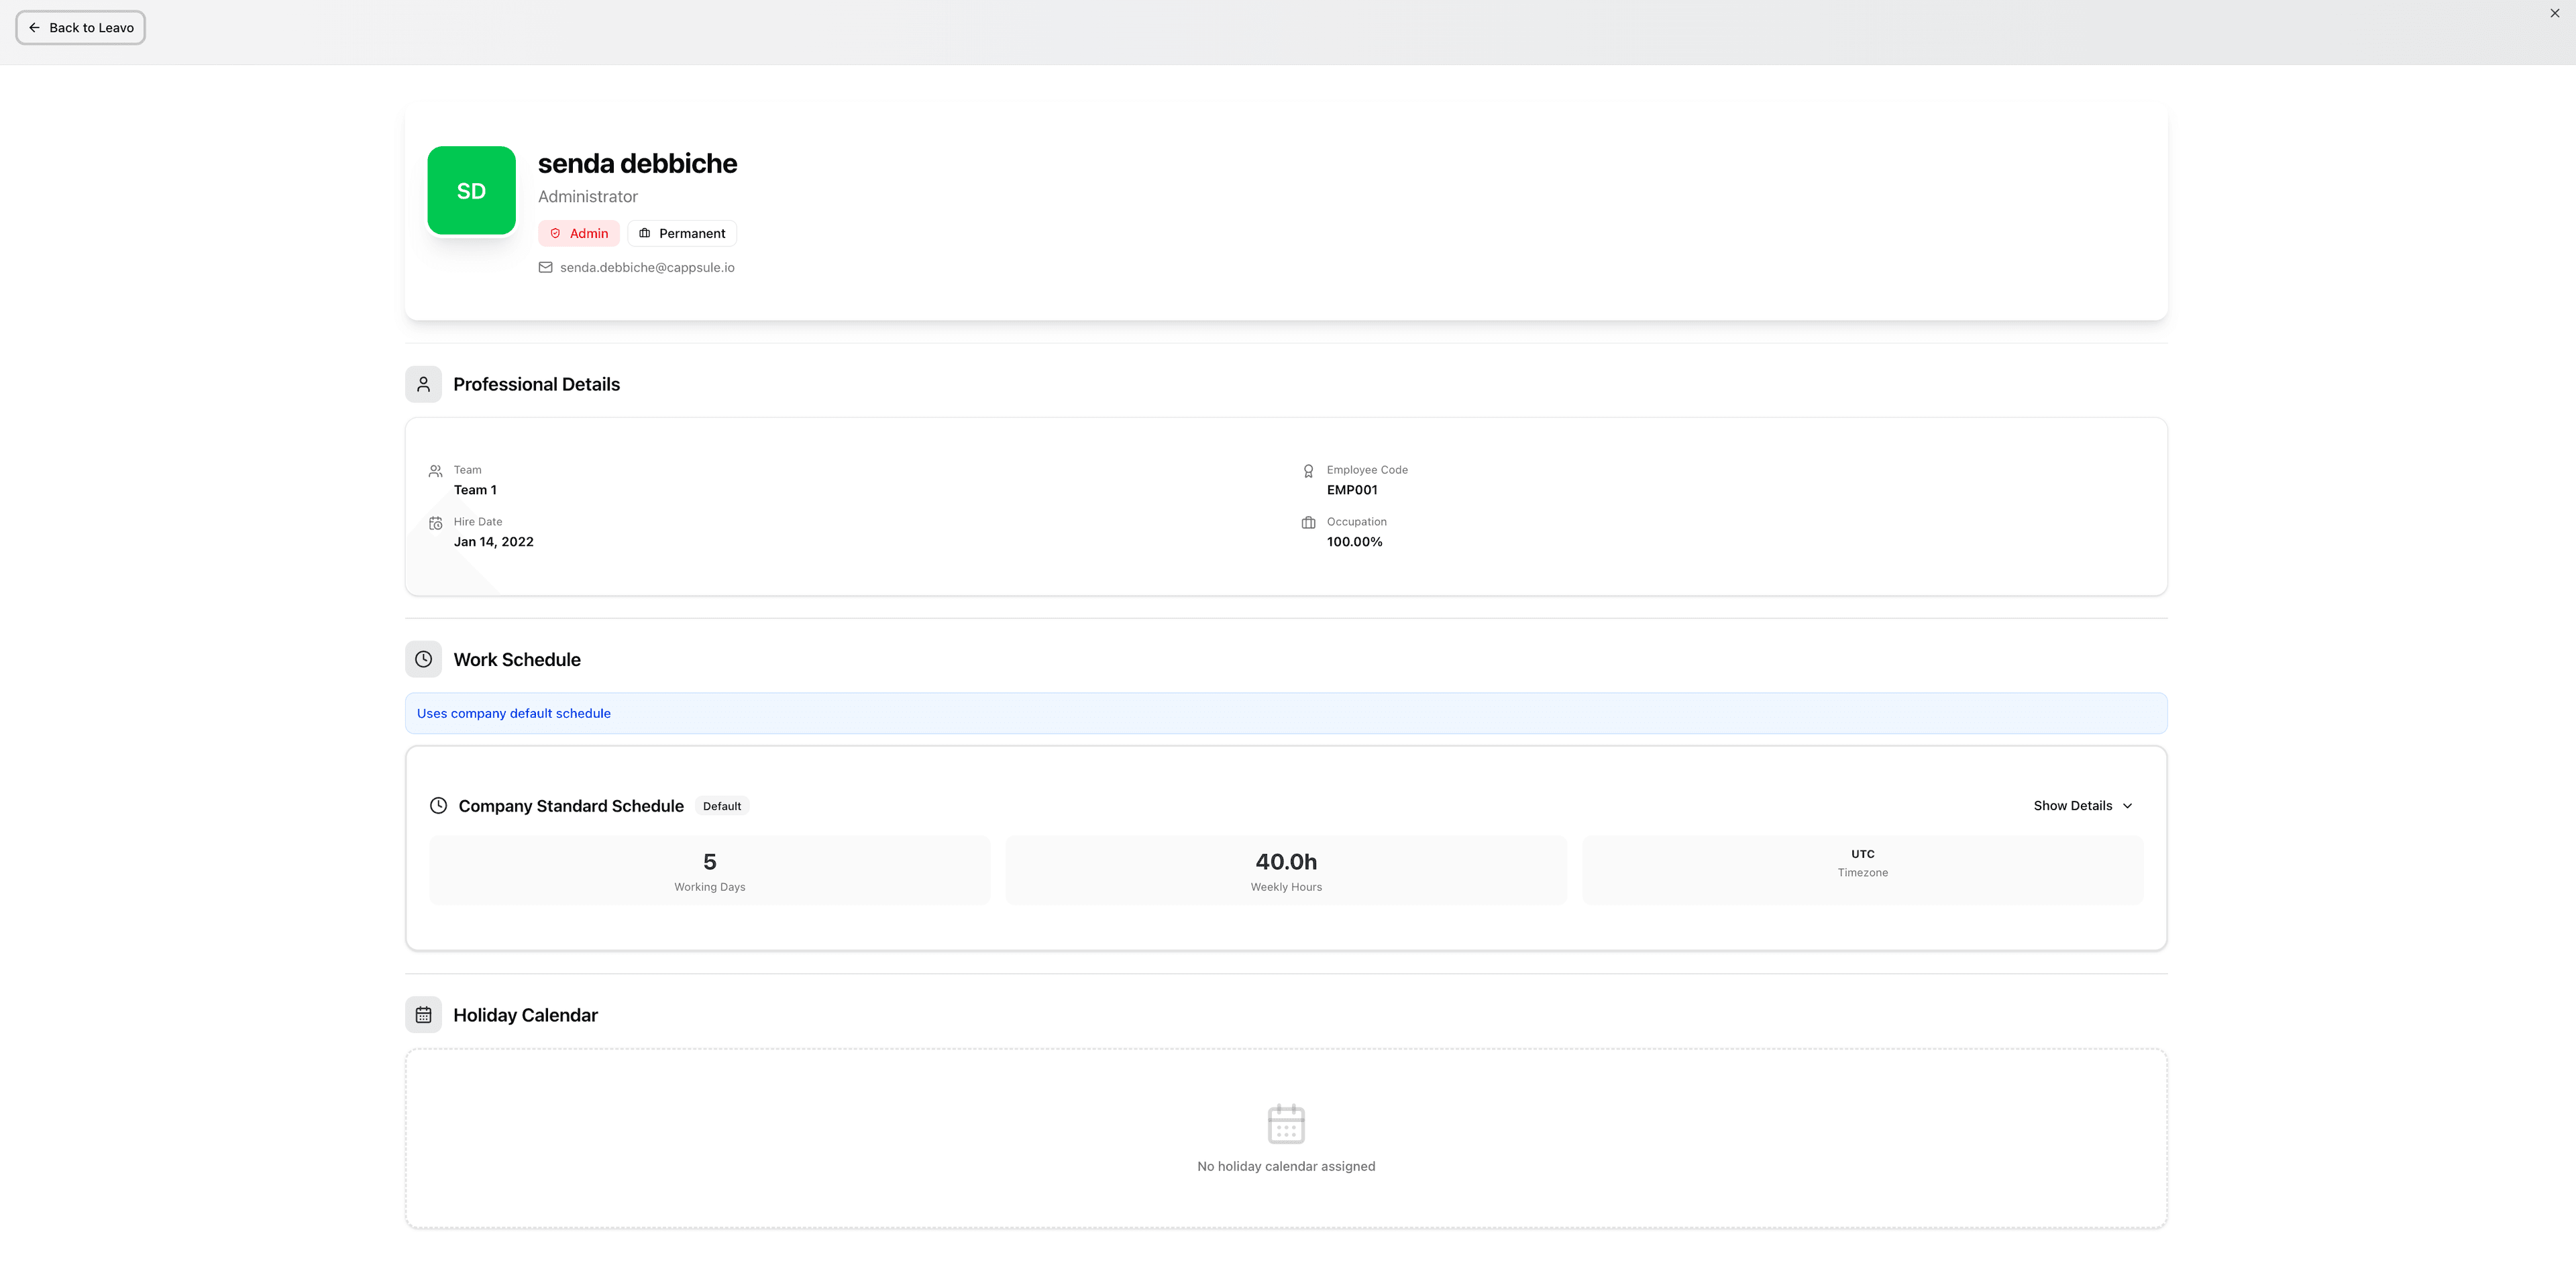Click clock icon next to Company Standard Schedule
The image size is (2576, 1271).
pyautogui.click(x=438, y=806)
